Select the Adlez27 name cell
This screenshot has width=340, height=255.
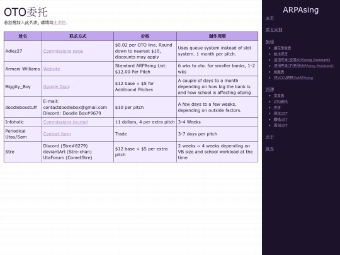(x=23, y=51)
